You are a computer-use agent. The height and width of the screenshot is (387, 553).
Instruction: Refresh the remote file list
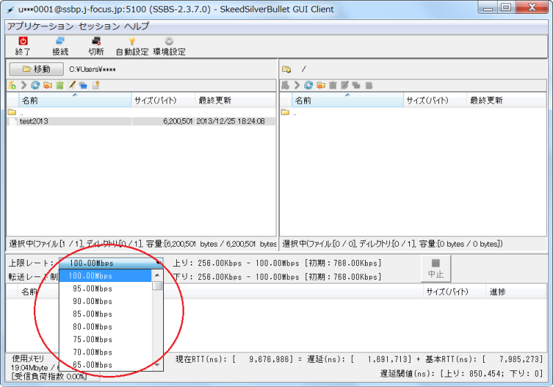click(x=309, y=86)
